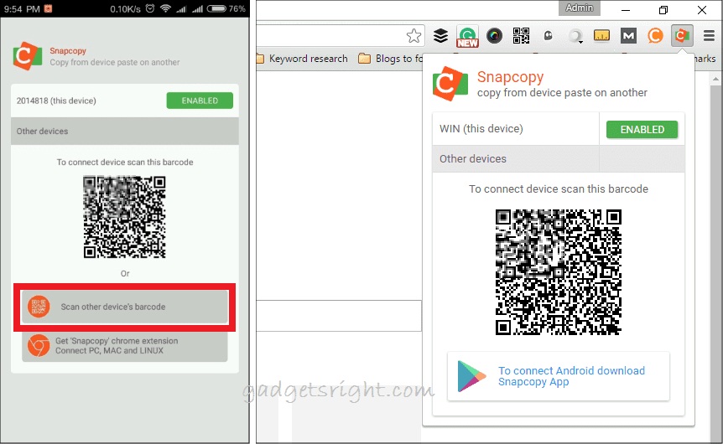Open the Keyword research bookmark folder
Screen dimensions: 723x444
[x=303, y=59]
